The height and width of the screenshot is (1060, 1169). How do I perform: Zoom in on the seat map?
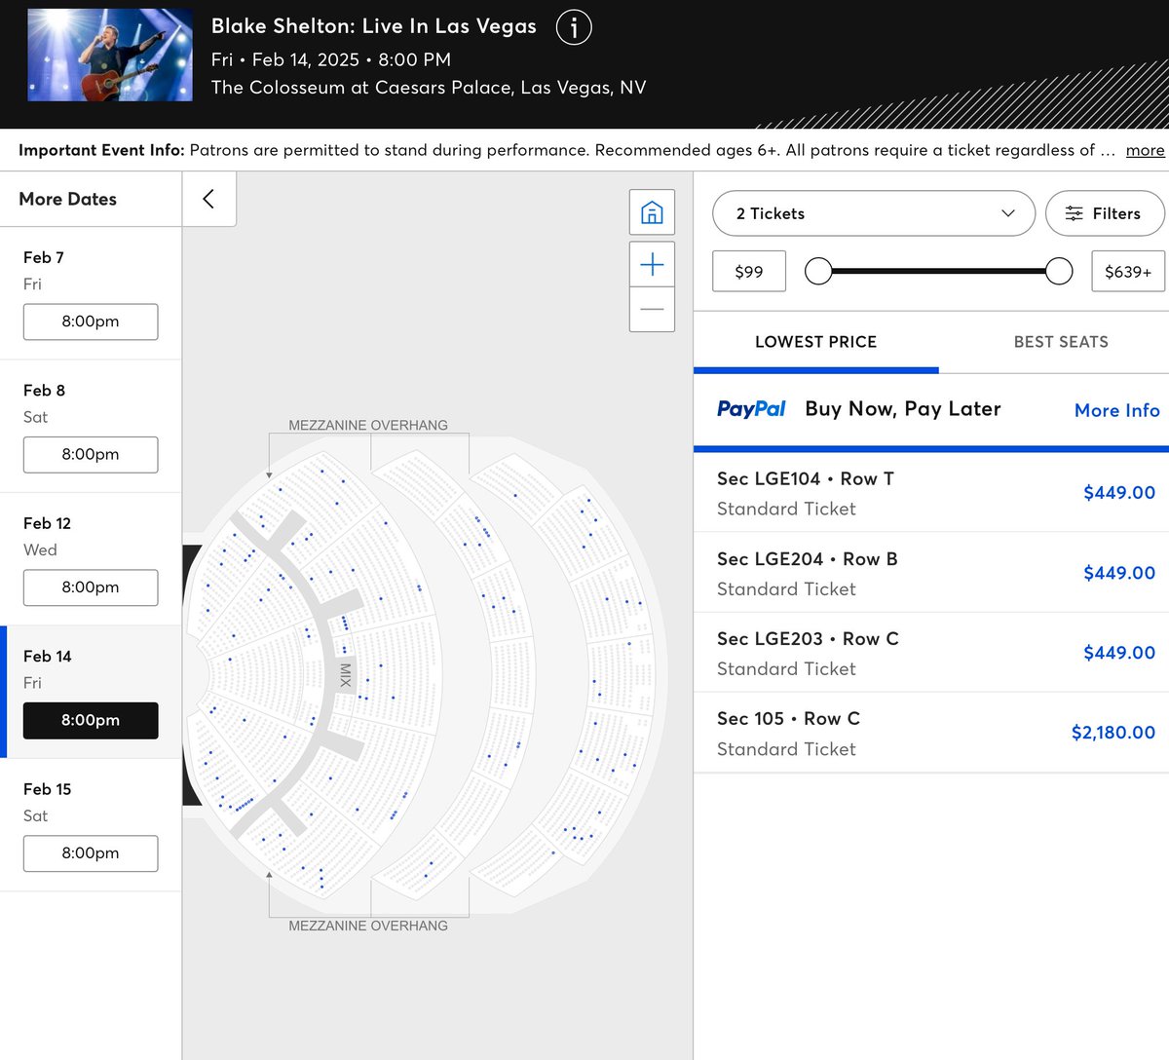point(652,264)
